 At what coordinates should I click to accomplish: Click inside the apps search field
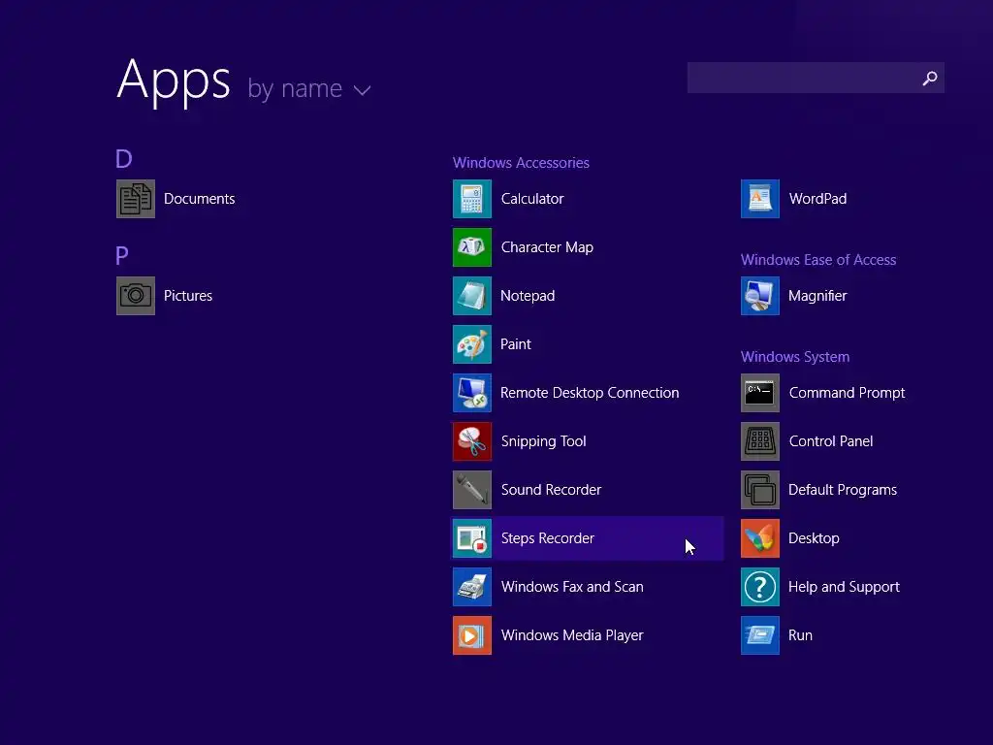[x=816, y=78]
